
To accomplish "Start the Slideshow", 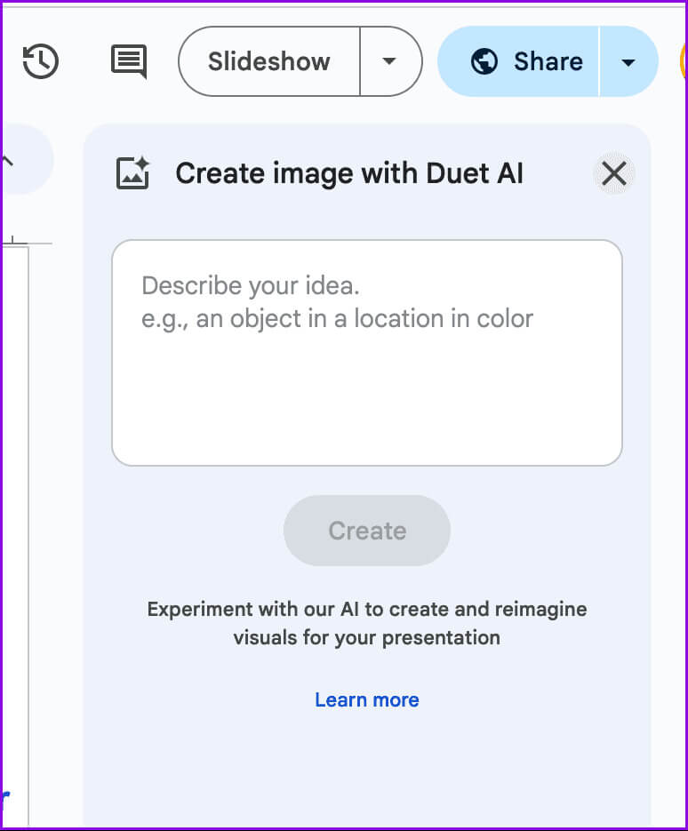I will tap(268, 61).
